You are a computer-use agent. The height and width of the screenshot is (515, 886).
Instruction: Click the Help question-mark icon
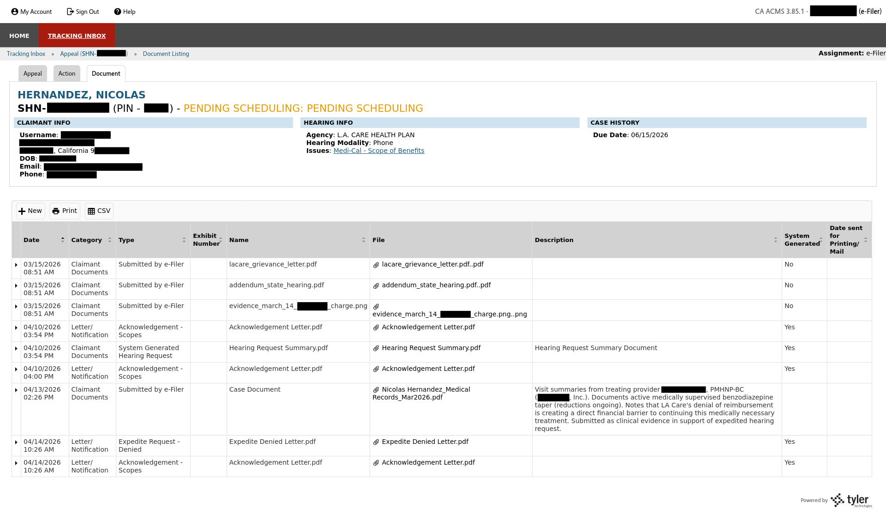(x=118, y=12)
